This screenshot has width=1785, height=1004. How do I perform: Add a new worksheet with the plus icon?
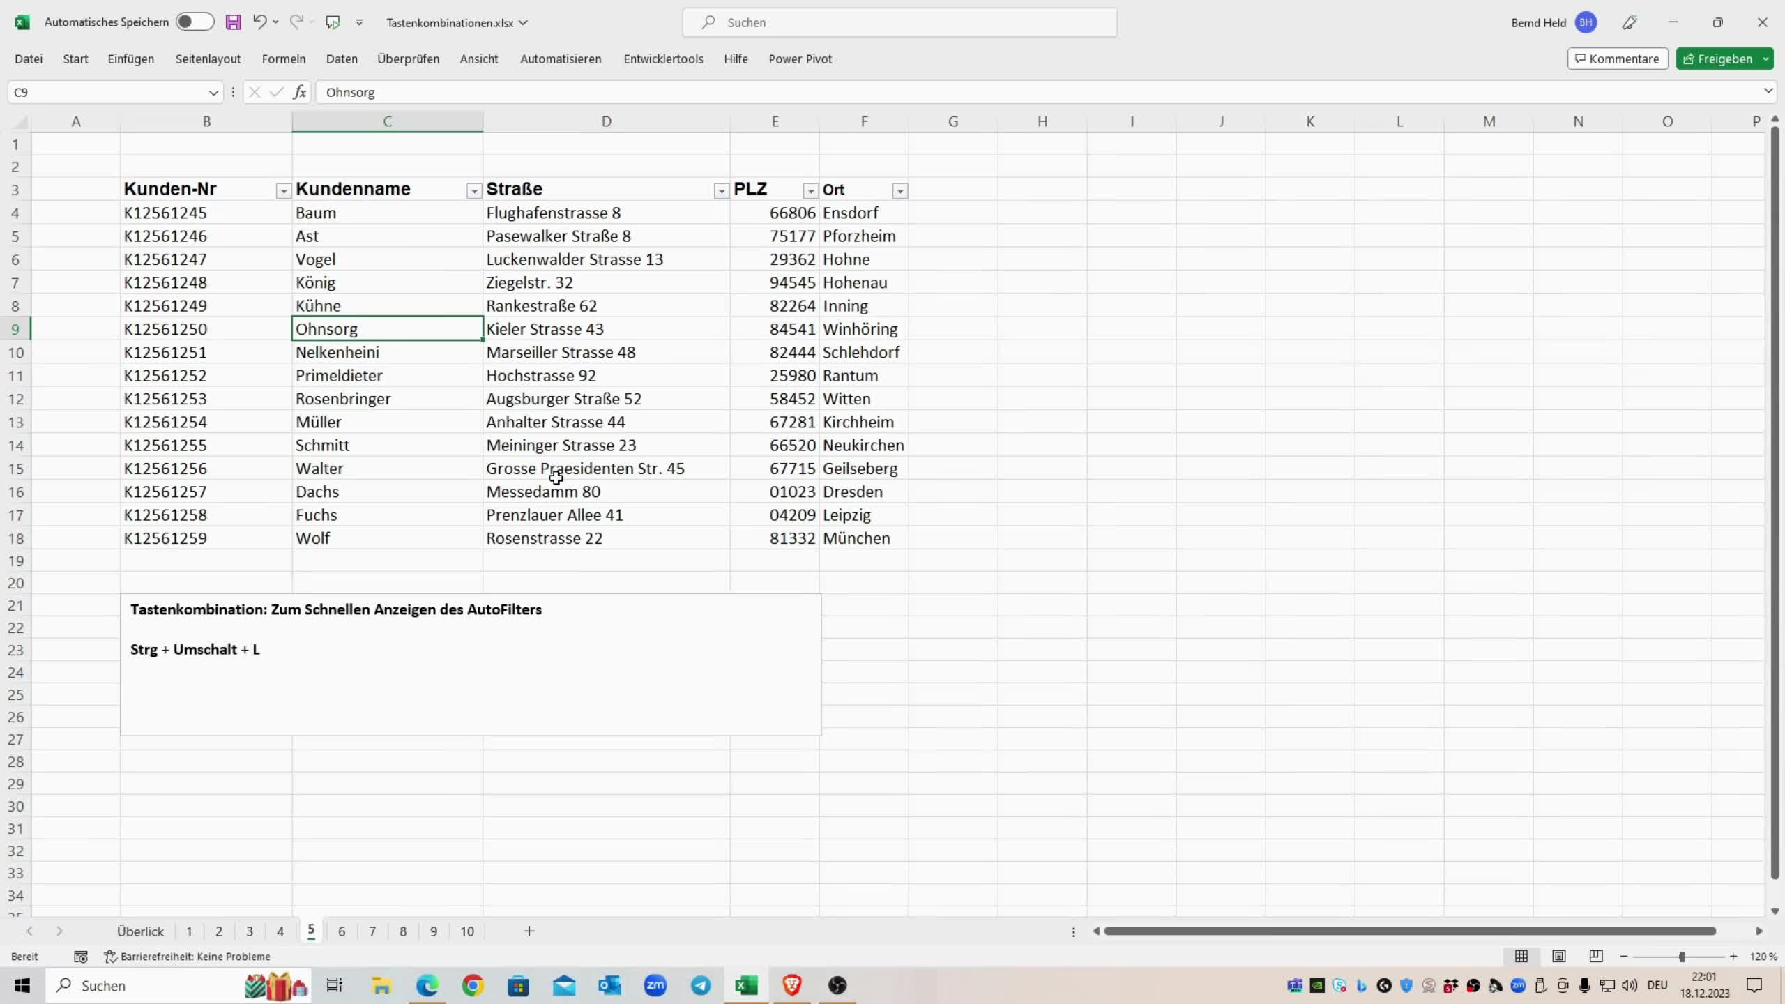529,931
